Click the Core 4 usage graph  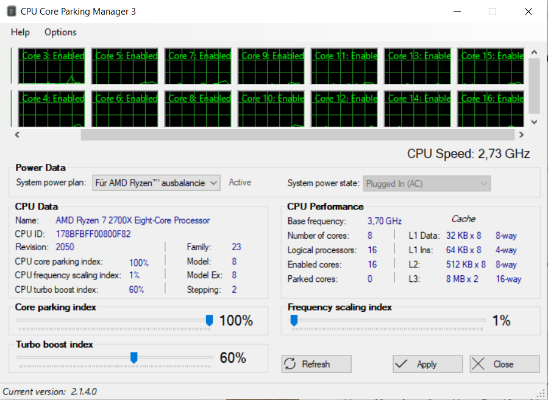click(x=51, y=109)
